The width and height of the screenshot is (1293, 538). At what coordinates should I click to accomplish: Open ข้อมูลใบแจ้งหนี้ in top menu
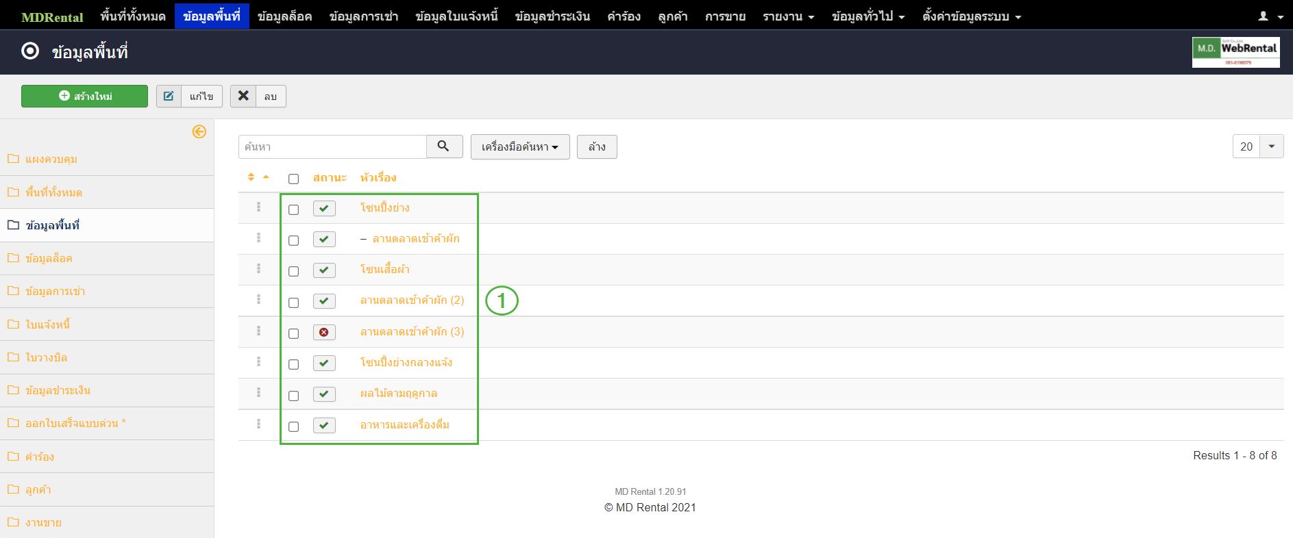point(456,16)
